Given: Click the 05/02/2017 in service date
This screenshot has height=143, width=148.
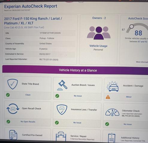Looking at the screenshot, I should click(x=45, y=54).
